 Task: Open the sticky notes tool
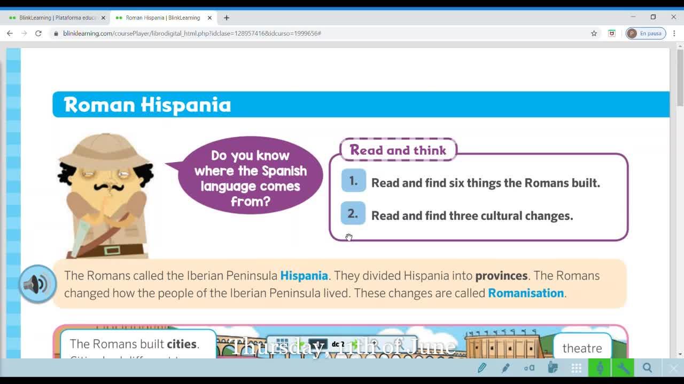coord(553,367)
